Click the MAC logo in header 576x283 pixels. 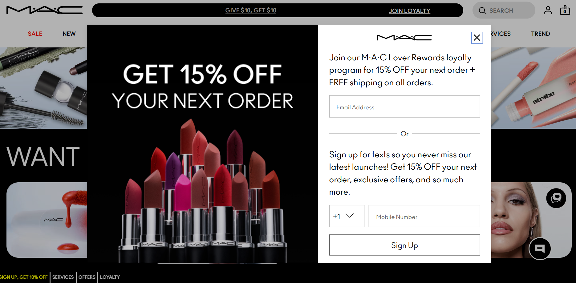[x=45, y=10]
